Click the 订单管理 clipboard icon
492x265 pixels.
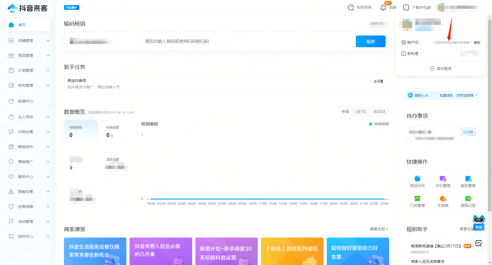(11, 70)
